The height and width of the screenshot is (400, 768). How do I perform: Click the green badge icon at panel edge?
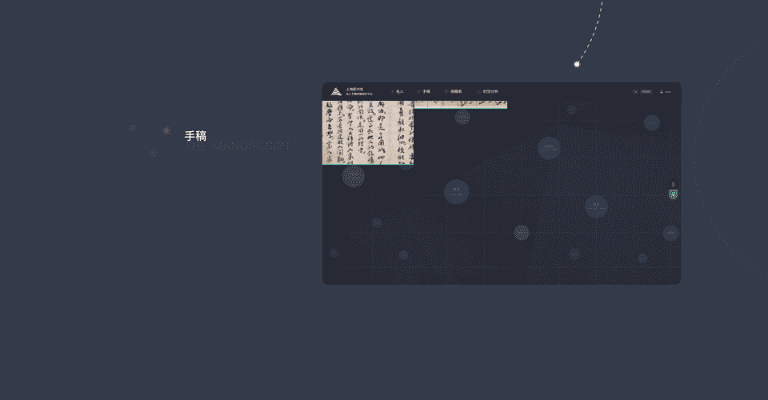[x=674, y=195]
